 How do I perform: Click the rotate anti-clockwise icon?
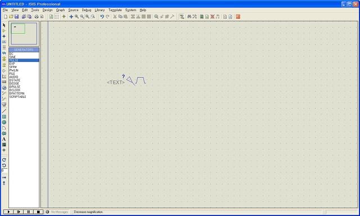click(4, 165)
